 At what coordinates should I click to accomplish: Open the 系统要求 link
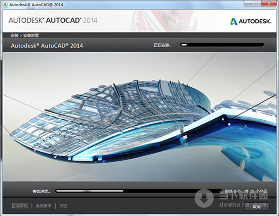point(44,206)
